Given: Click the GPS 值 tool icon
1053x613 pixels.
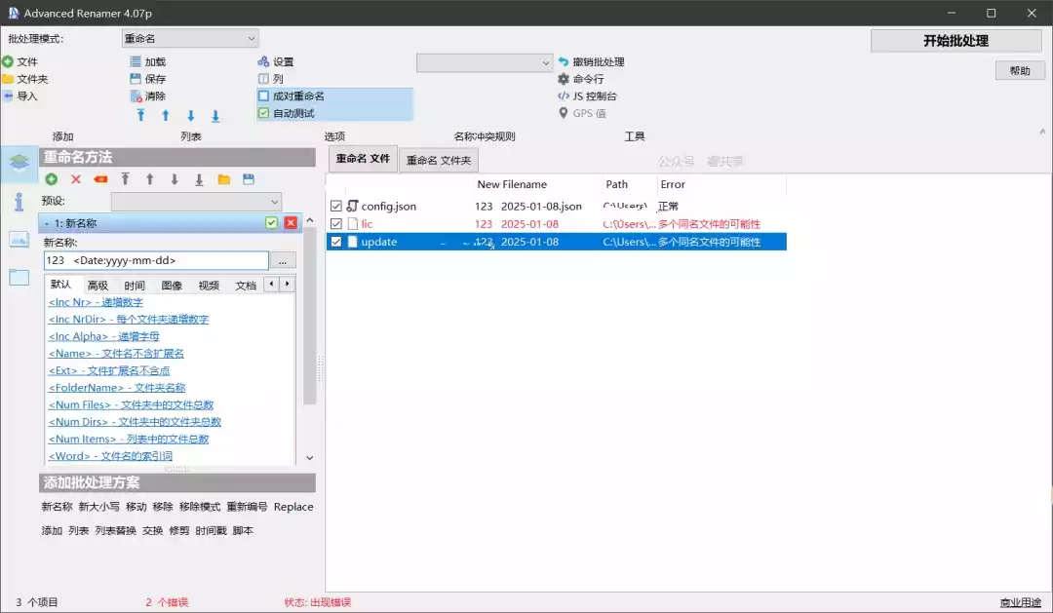Looking at the screenshot, I should tap(563, 112).
